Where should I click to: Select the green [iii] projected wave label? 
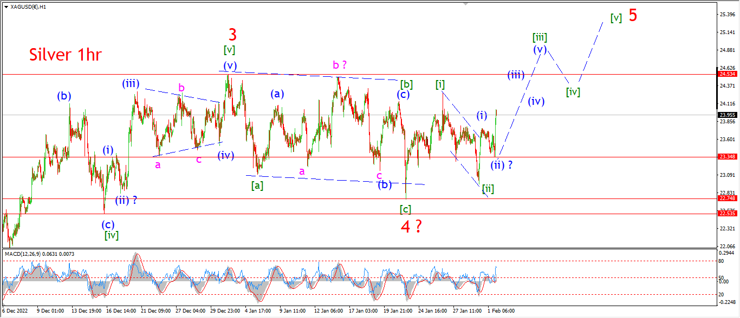pos(539,37)
